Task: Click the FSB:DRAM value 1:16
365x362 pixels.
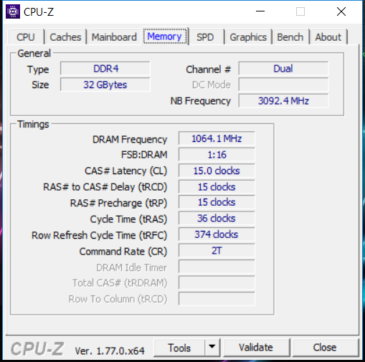Action: 217,155
